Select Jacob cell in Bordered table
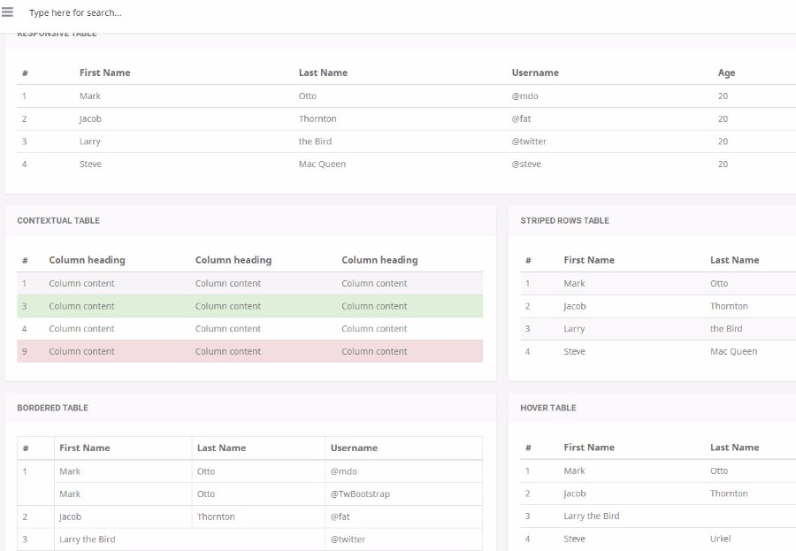This screenshot has width=796, height=551. (70, 517)
